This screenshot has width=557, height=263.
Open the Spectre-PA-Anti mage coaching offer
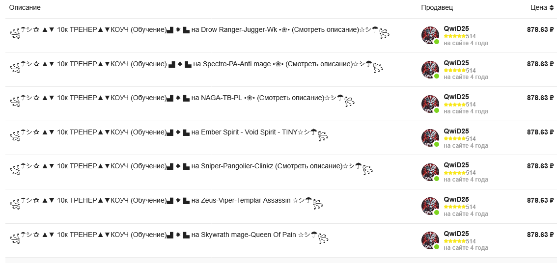[196, 66]
